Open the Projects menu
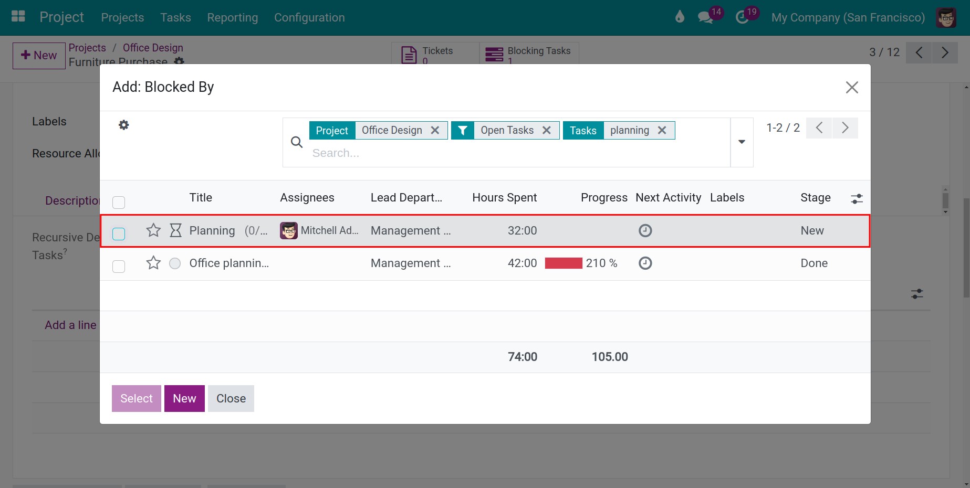Image resolution: width=970 pixels, height=488 pixels. [x=122, y=17]
